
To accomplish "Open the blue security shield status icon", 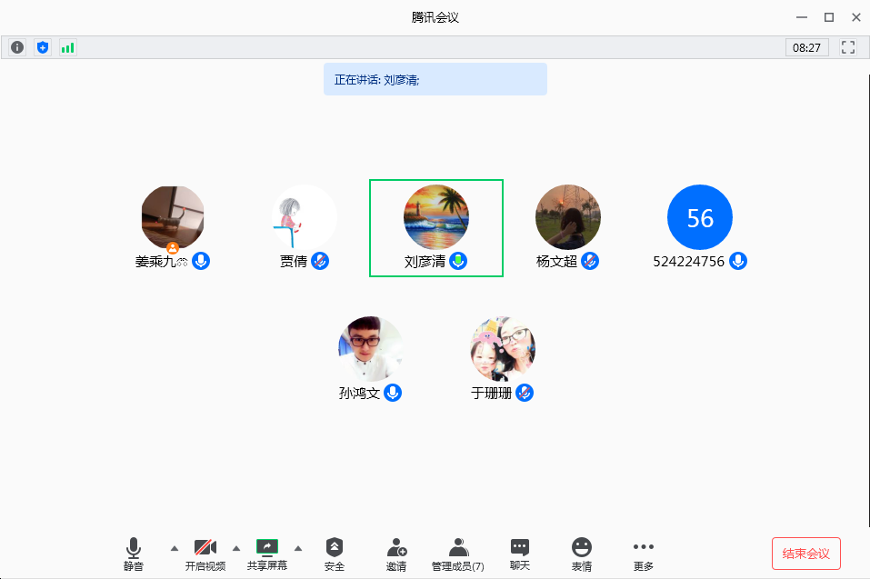I will (43, 47).
